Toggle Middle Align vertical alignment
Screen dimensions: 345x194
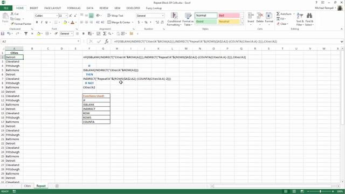pos(86,16)
